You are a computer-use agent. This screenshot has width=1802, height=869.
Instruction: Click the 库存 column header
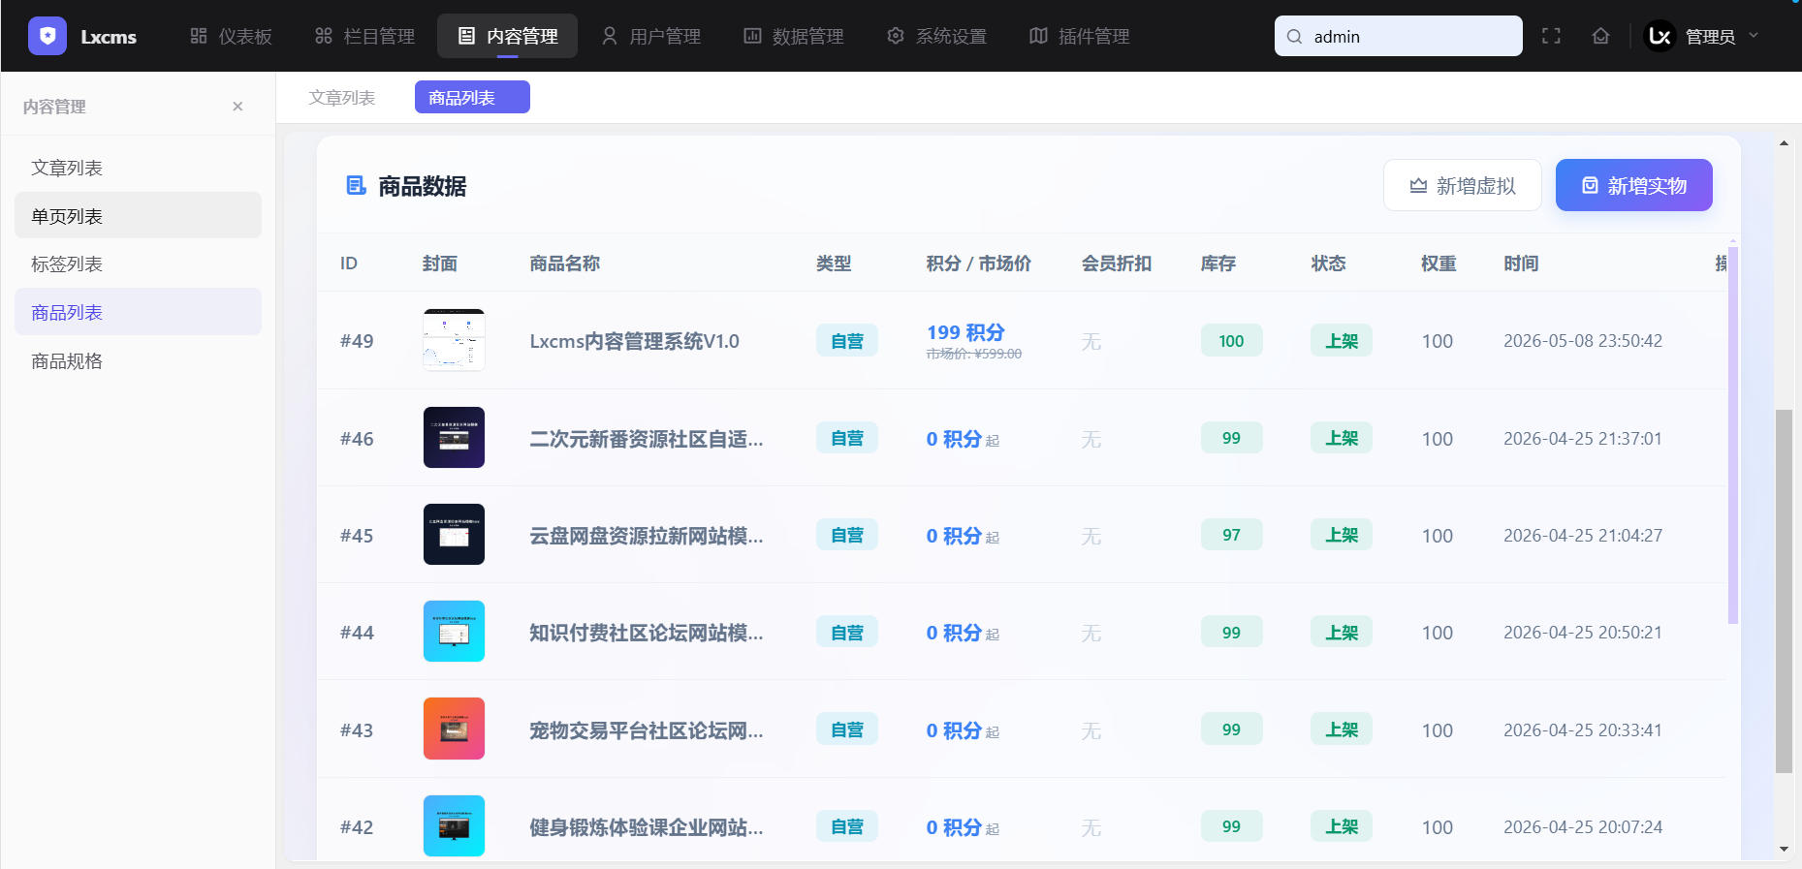[x=1217, y=264]
